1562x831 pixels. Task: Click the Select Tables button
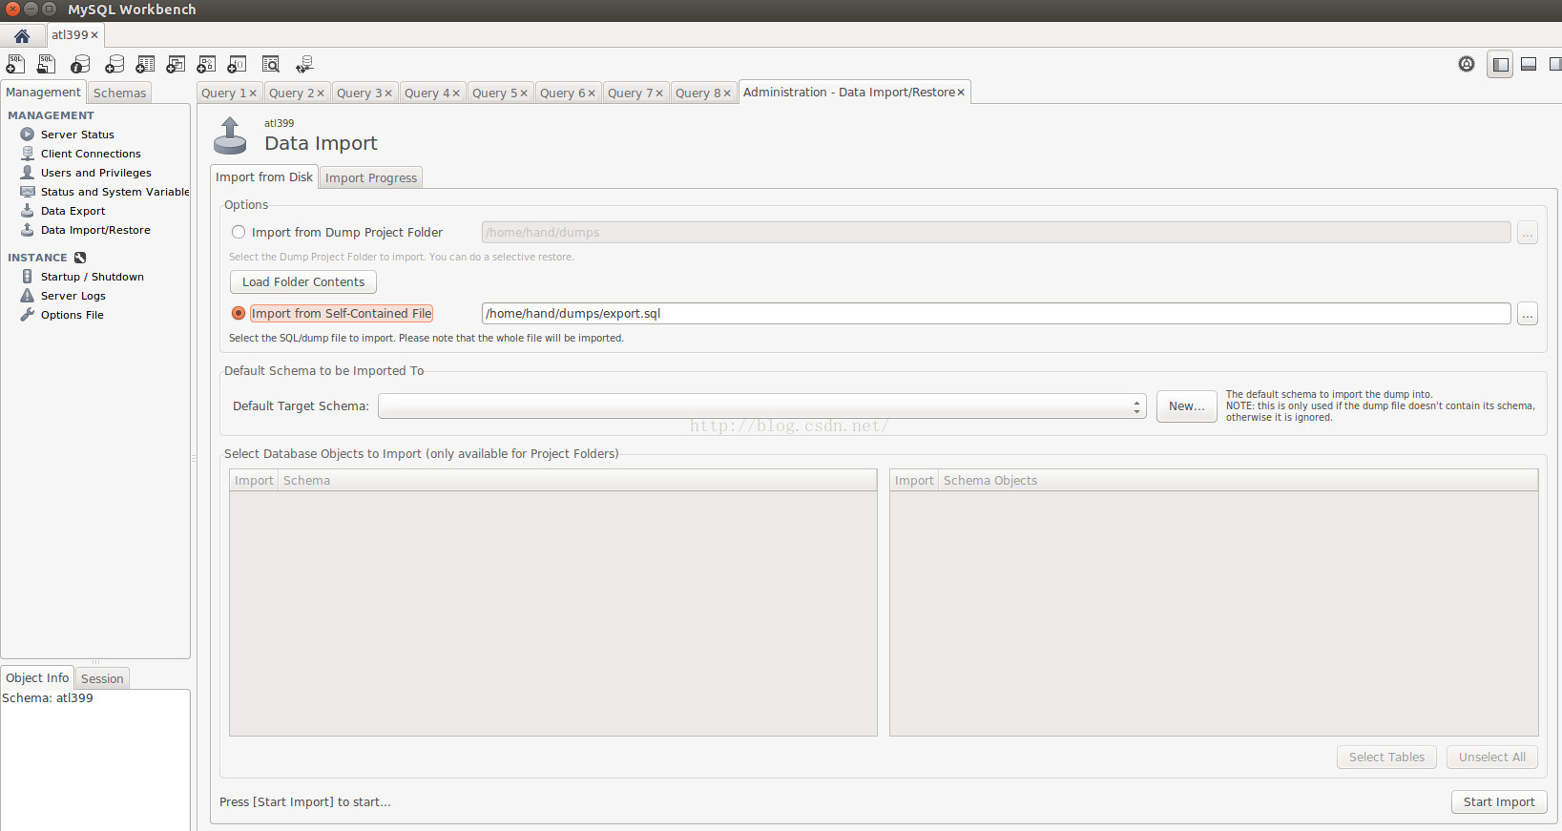(x=1386, y=757)
